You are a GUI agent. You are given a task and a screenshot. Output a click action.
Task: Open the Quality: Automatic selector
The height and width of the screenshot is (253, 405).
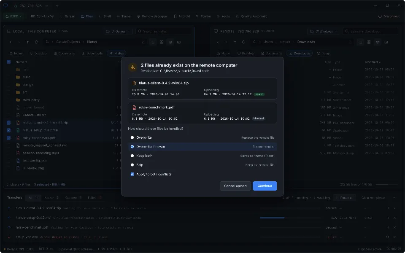[251, 16]
